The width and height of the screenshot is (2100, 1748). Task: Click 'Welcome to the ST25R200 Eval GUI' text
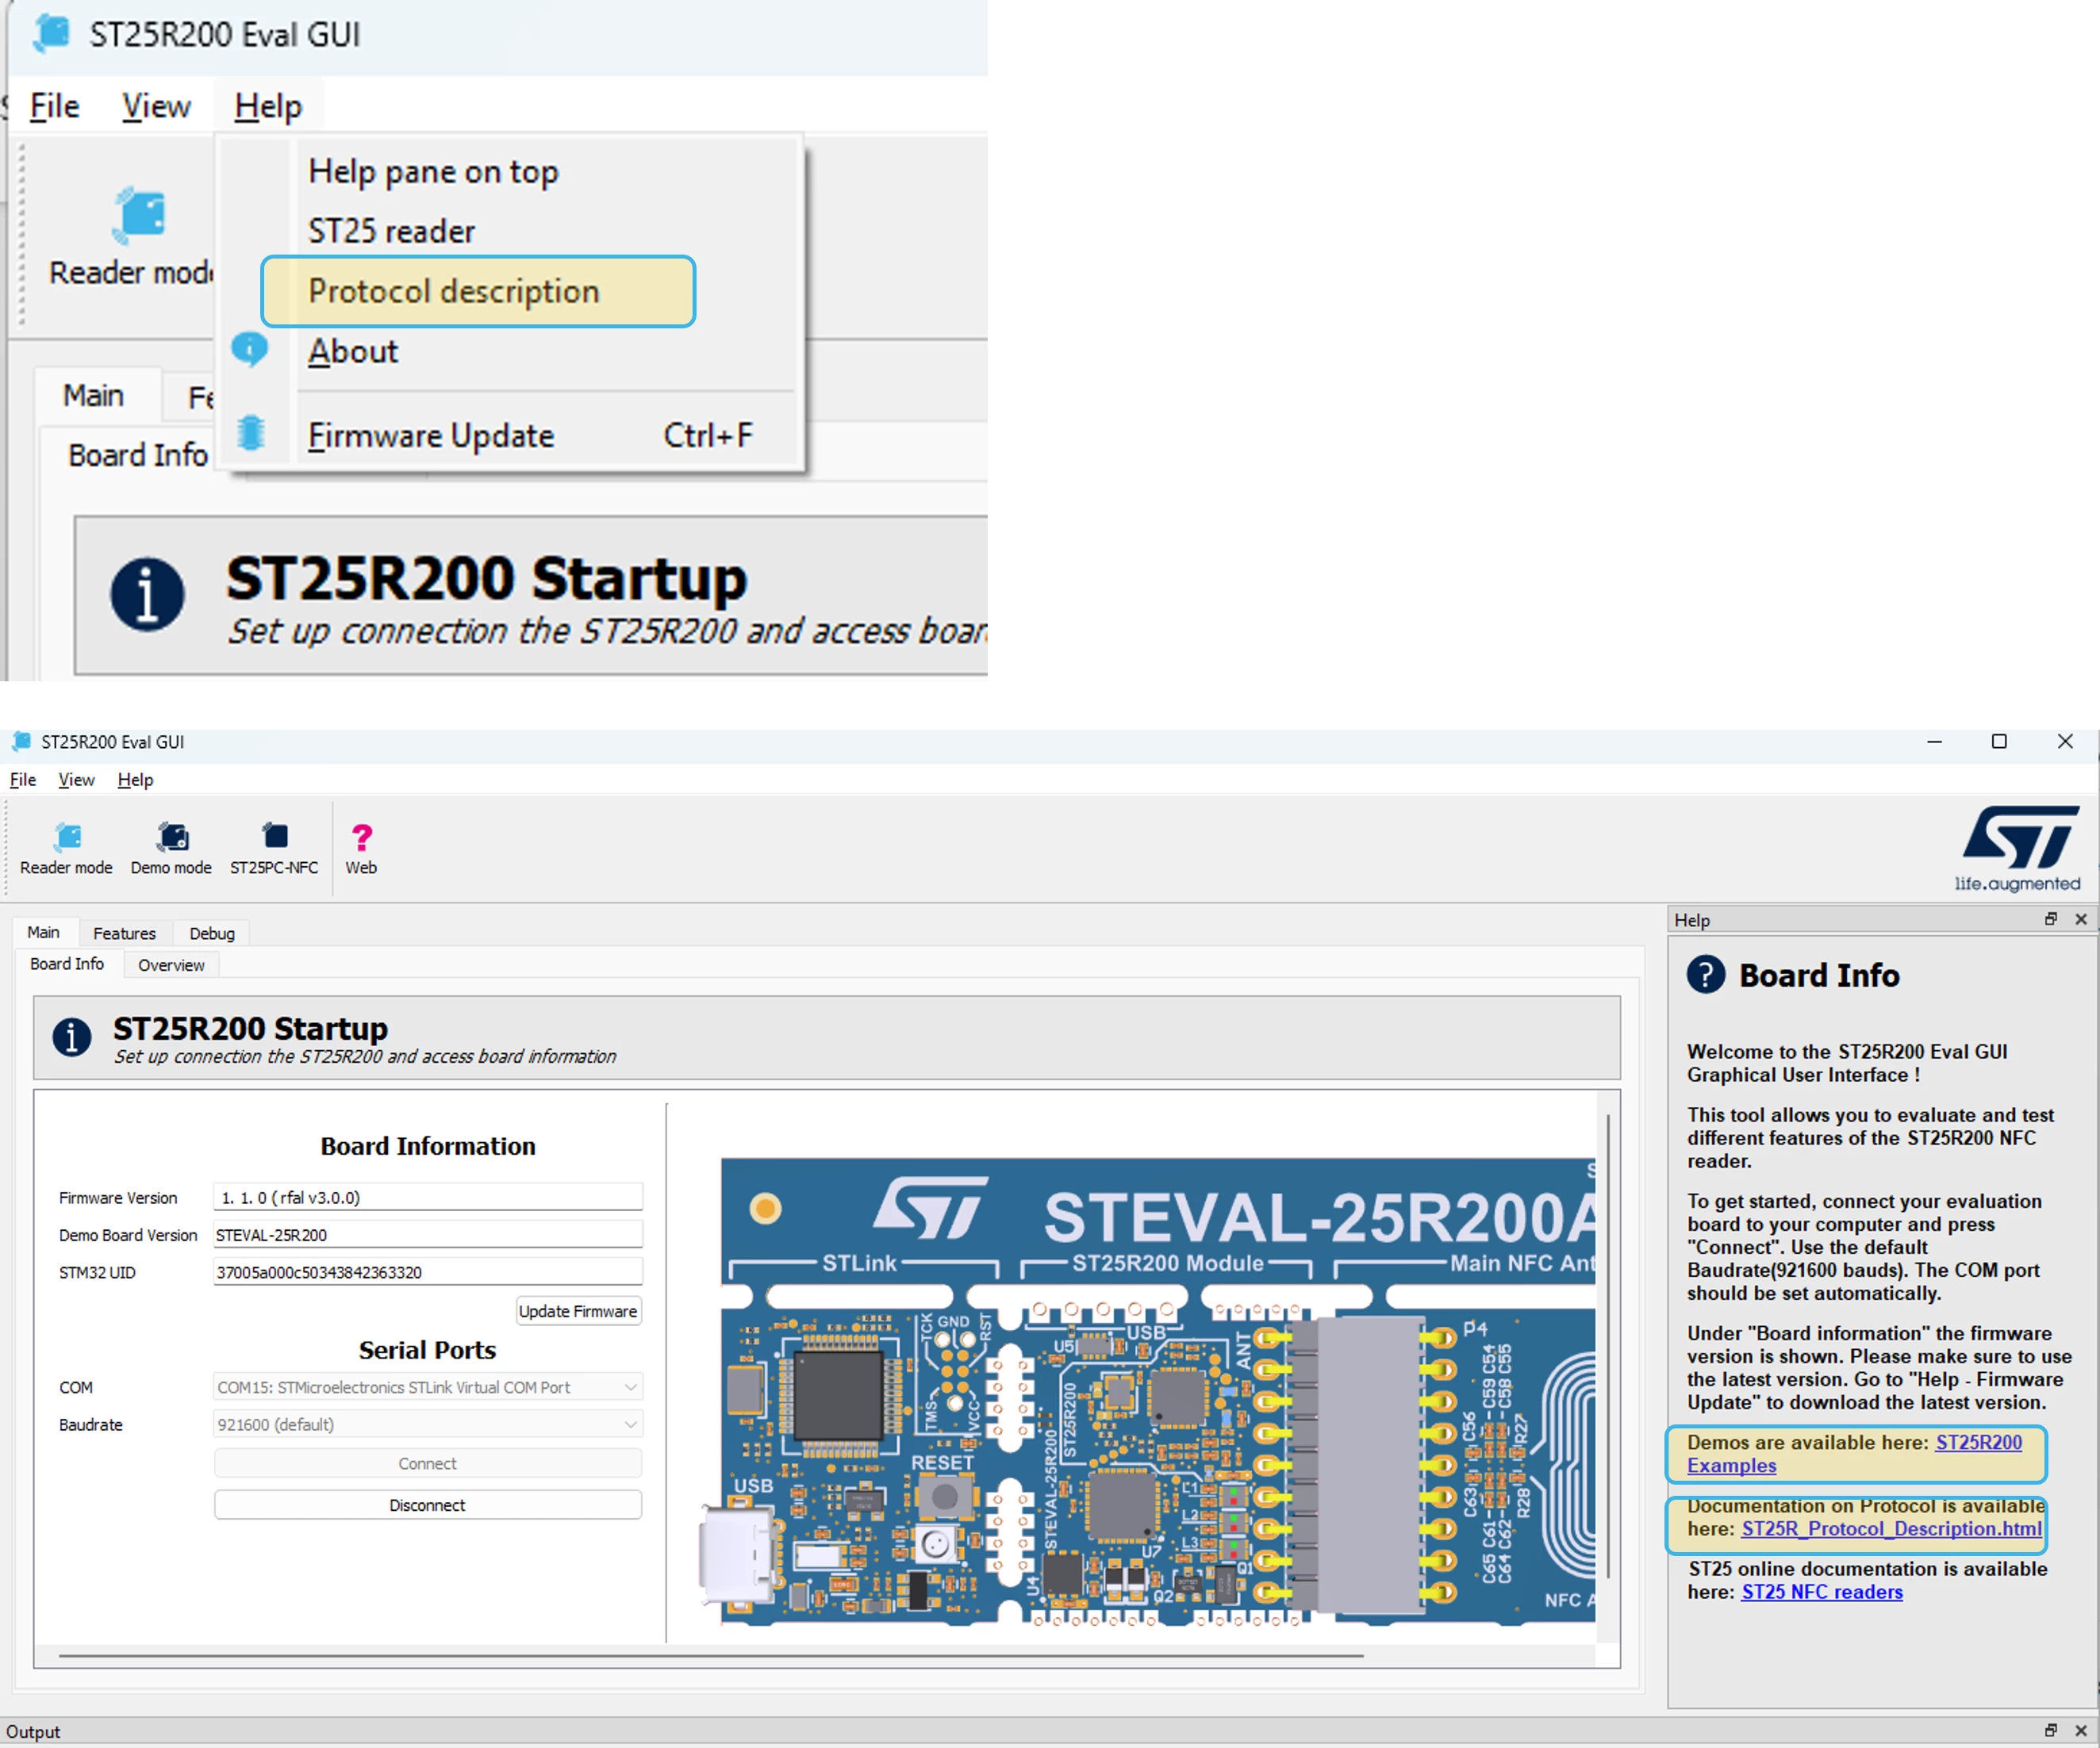(1847, 1052)
